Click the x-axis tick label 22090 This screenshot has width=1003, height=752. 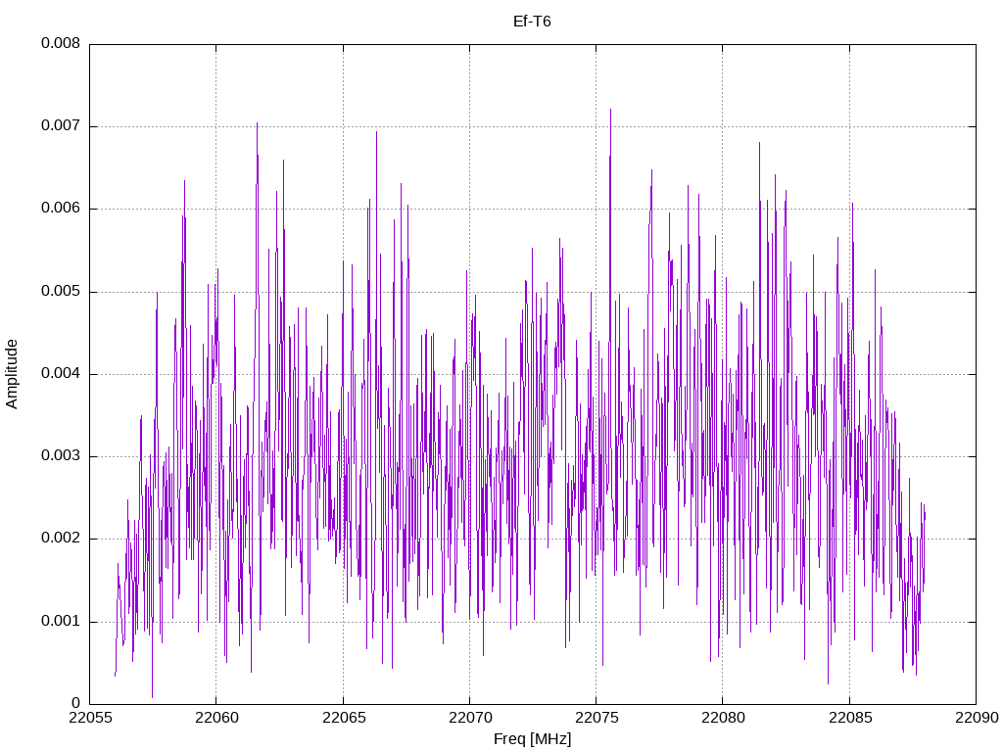point(977,718)
